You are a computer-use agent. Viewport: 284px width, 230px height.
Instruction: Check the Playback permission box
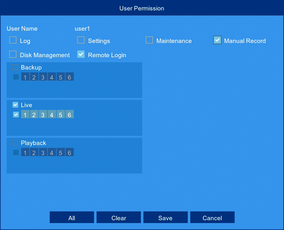click(x=16, y=143)
